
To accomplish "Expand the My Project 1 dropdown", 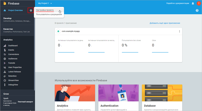I will [x=45, y=3].
